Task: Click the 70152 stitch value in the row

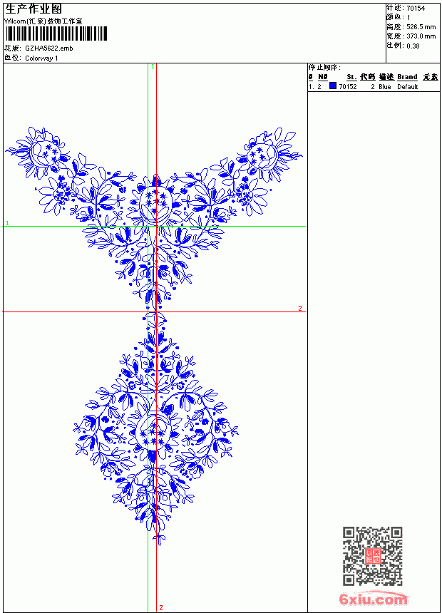Action: [348, 86]
